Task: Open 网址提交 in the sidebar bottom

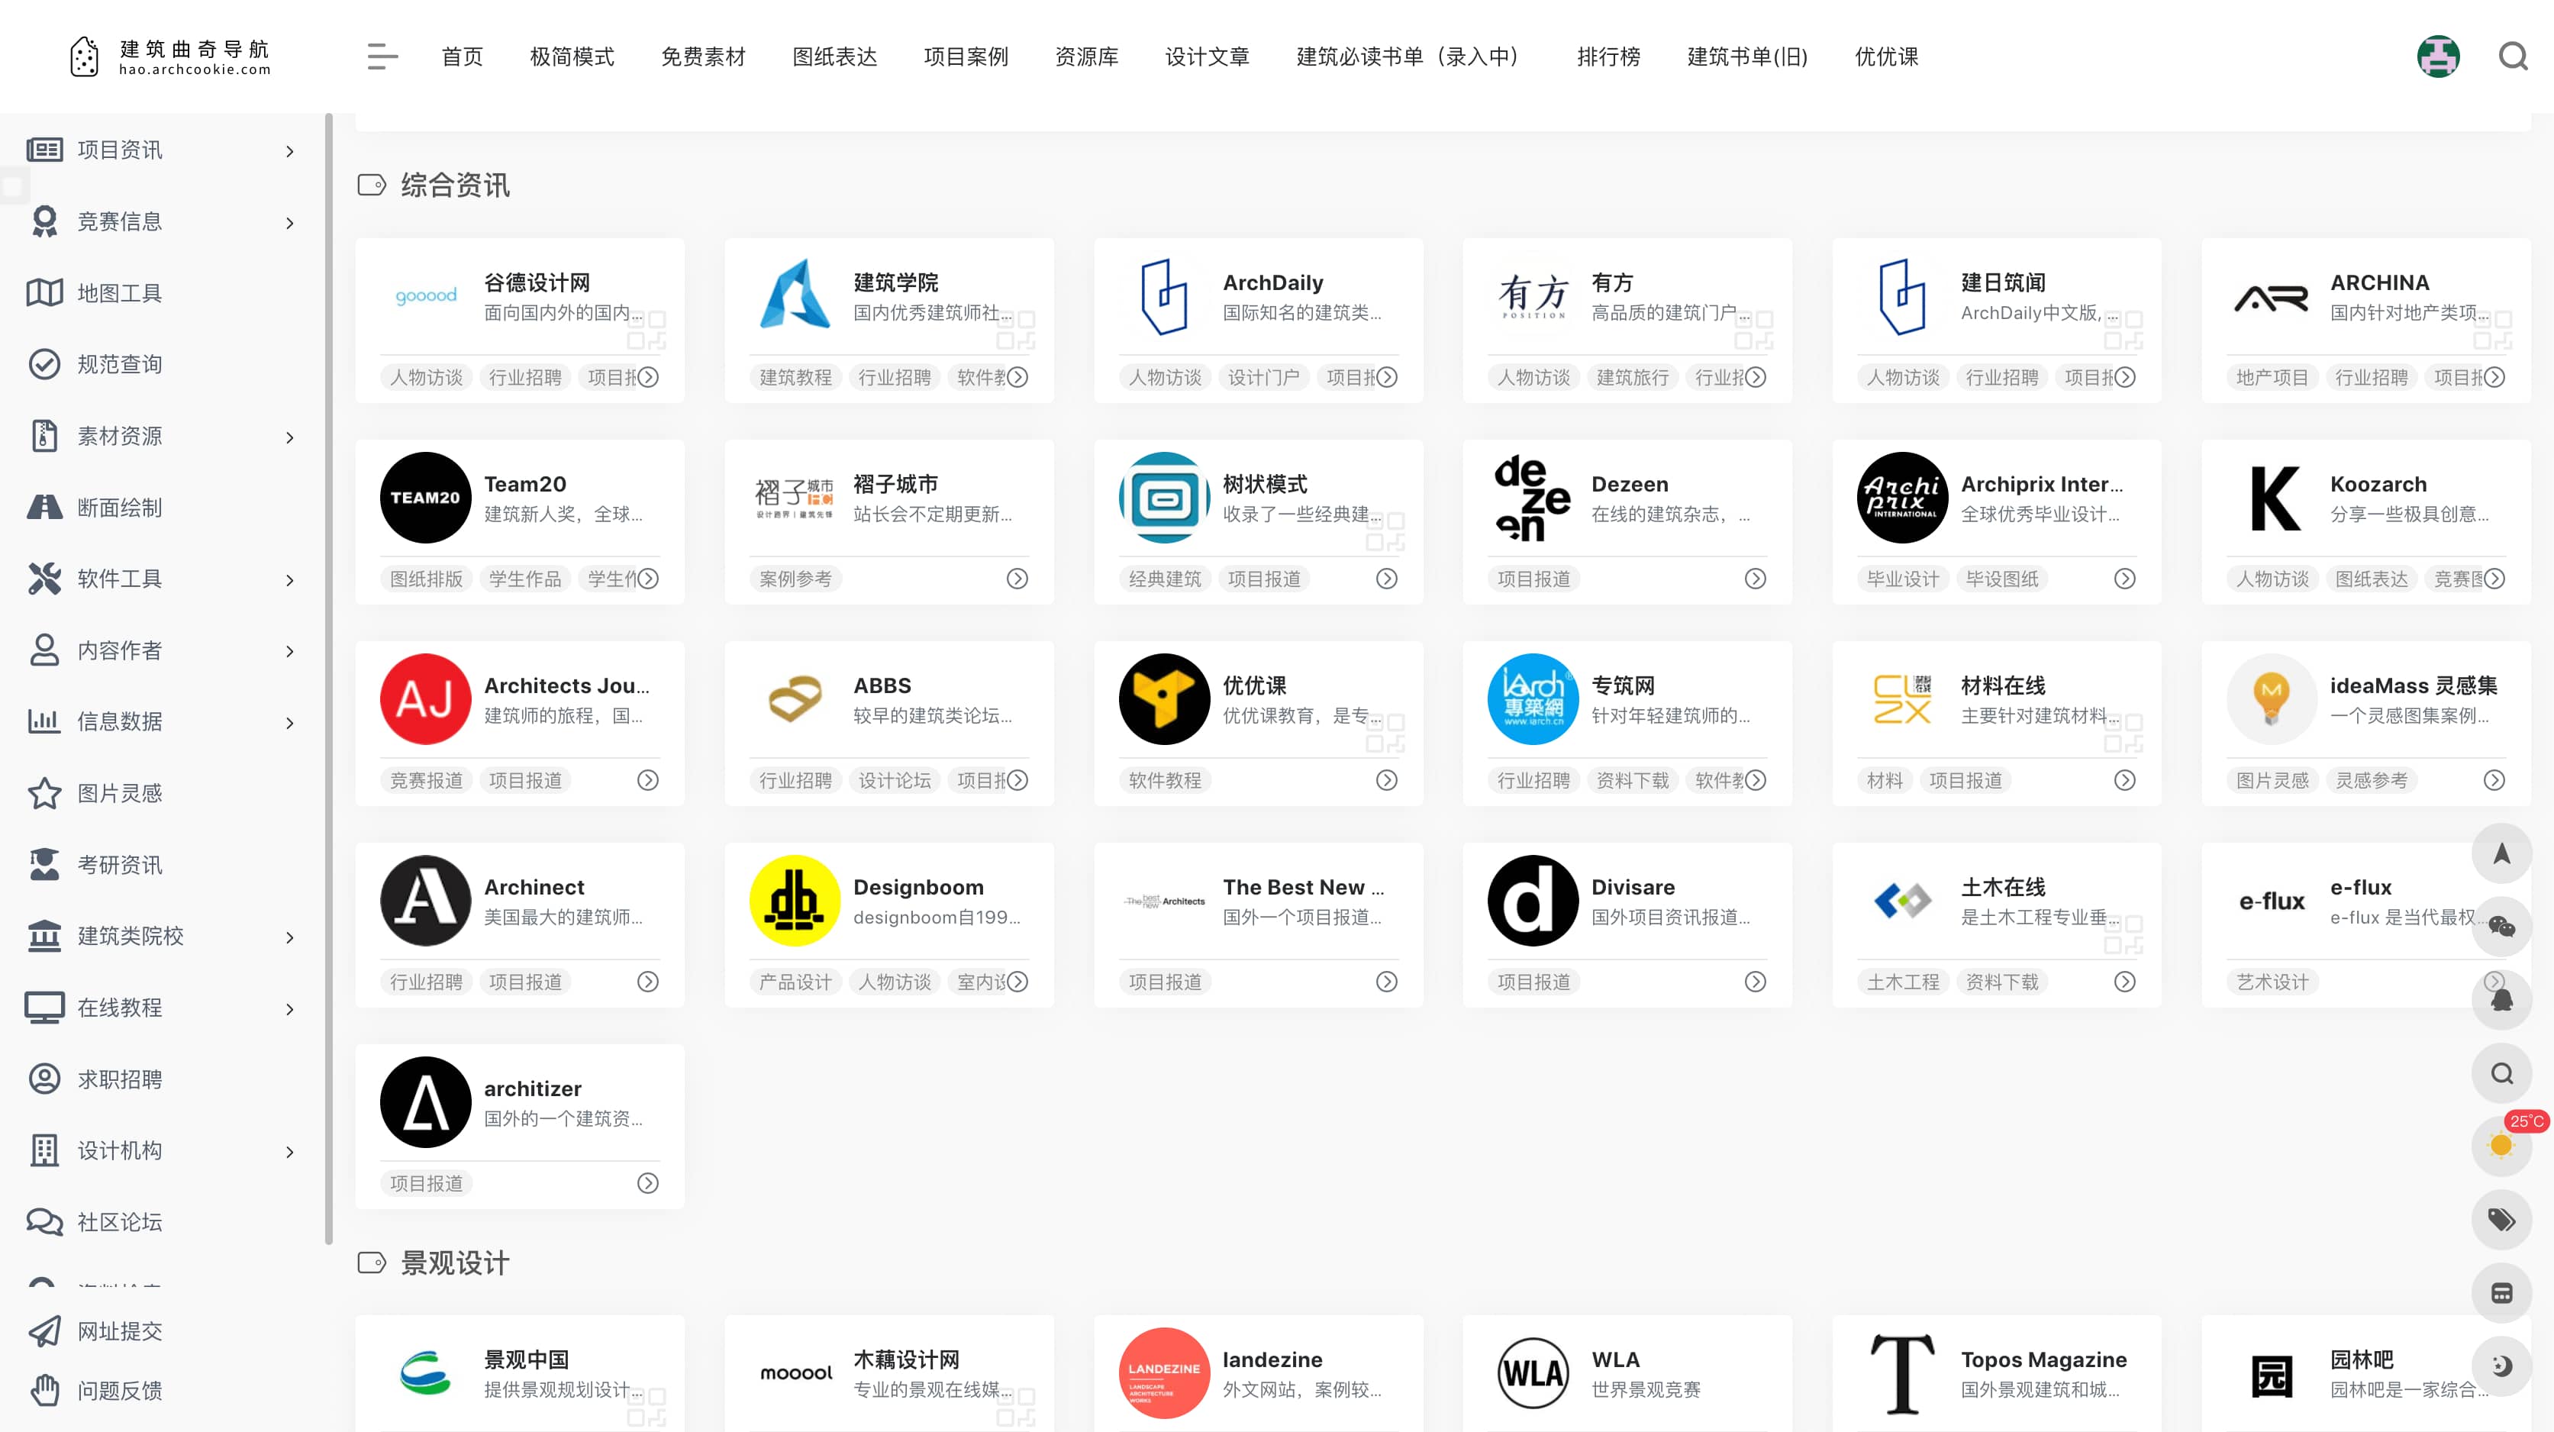Action: pyautogui.click(x=119, y=1330)
